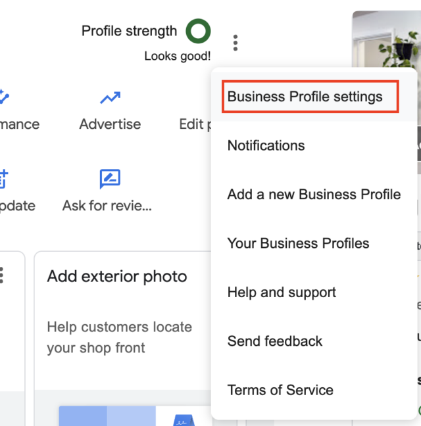Choose Add a new Business Profile
The width and height of the screenshot is (421, 426).
coord(314,195)
